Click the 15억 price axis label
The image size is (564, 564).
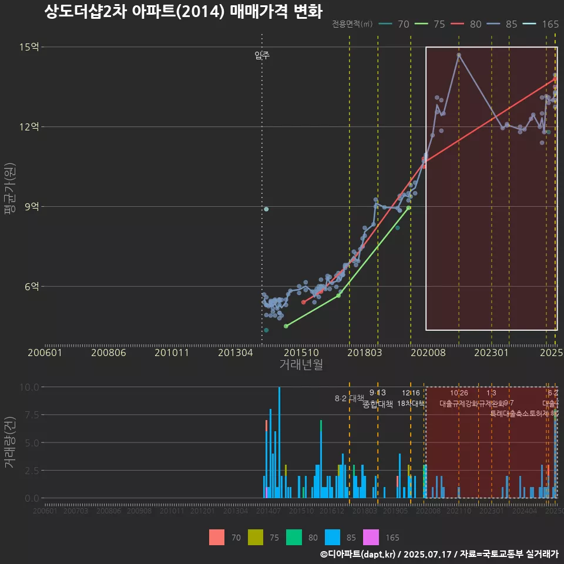(x=29, y=47)
